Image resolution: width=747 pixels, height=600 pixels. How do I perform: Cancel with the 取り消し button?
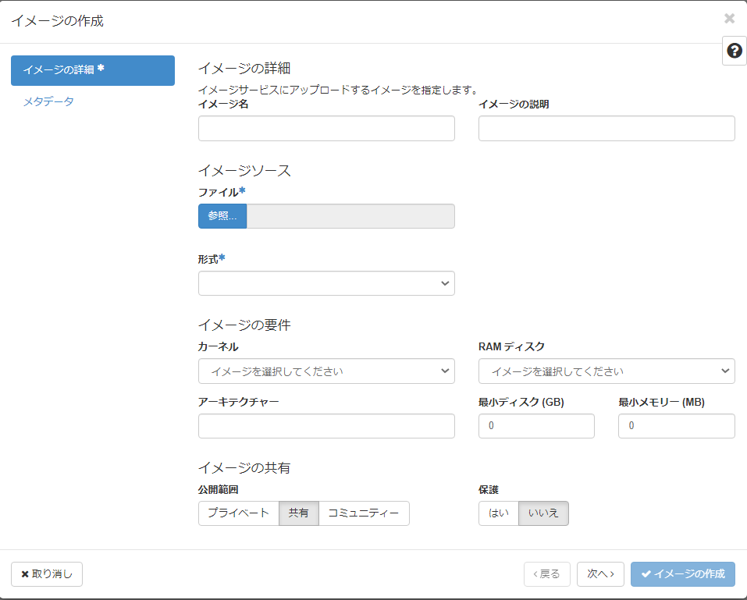(47, 574)
